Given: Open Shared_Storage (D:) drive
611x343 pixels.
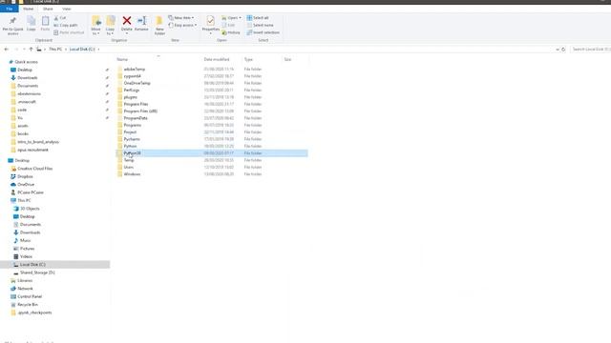Looking at the screenshot, I should coord(37,272).
